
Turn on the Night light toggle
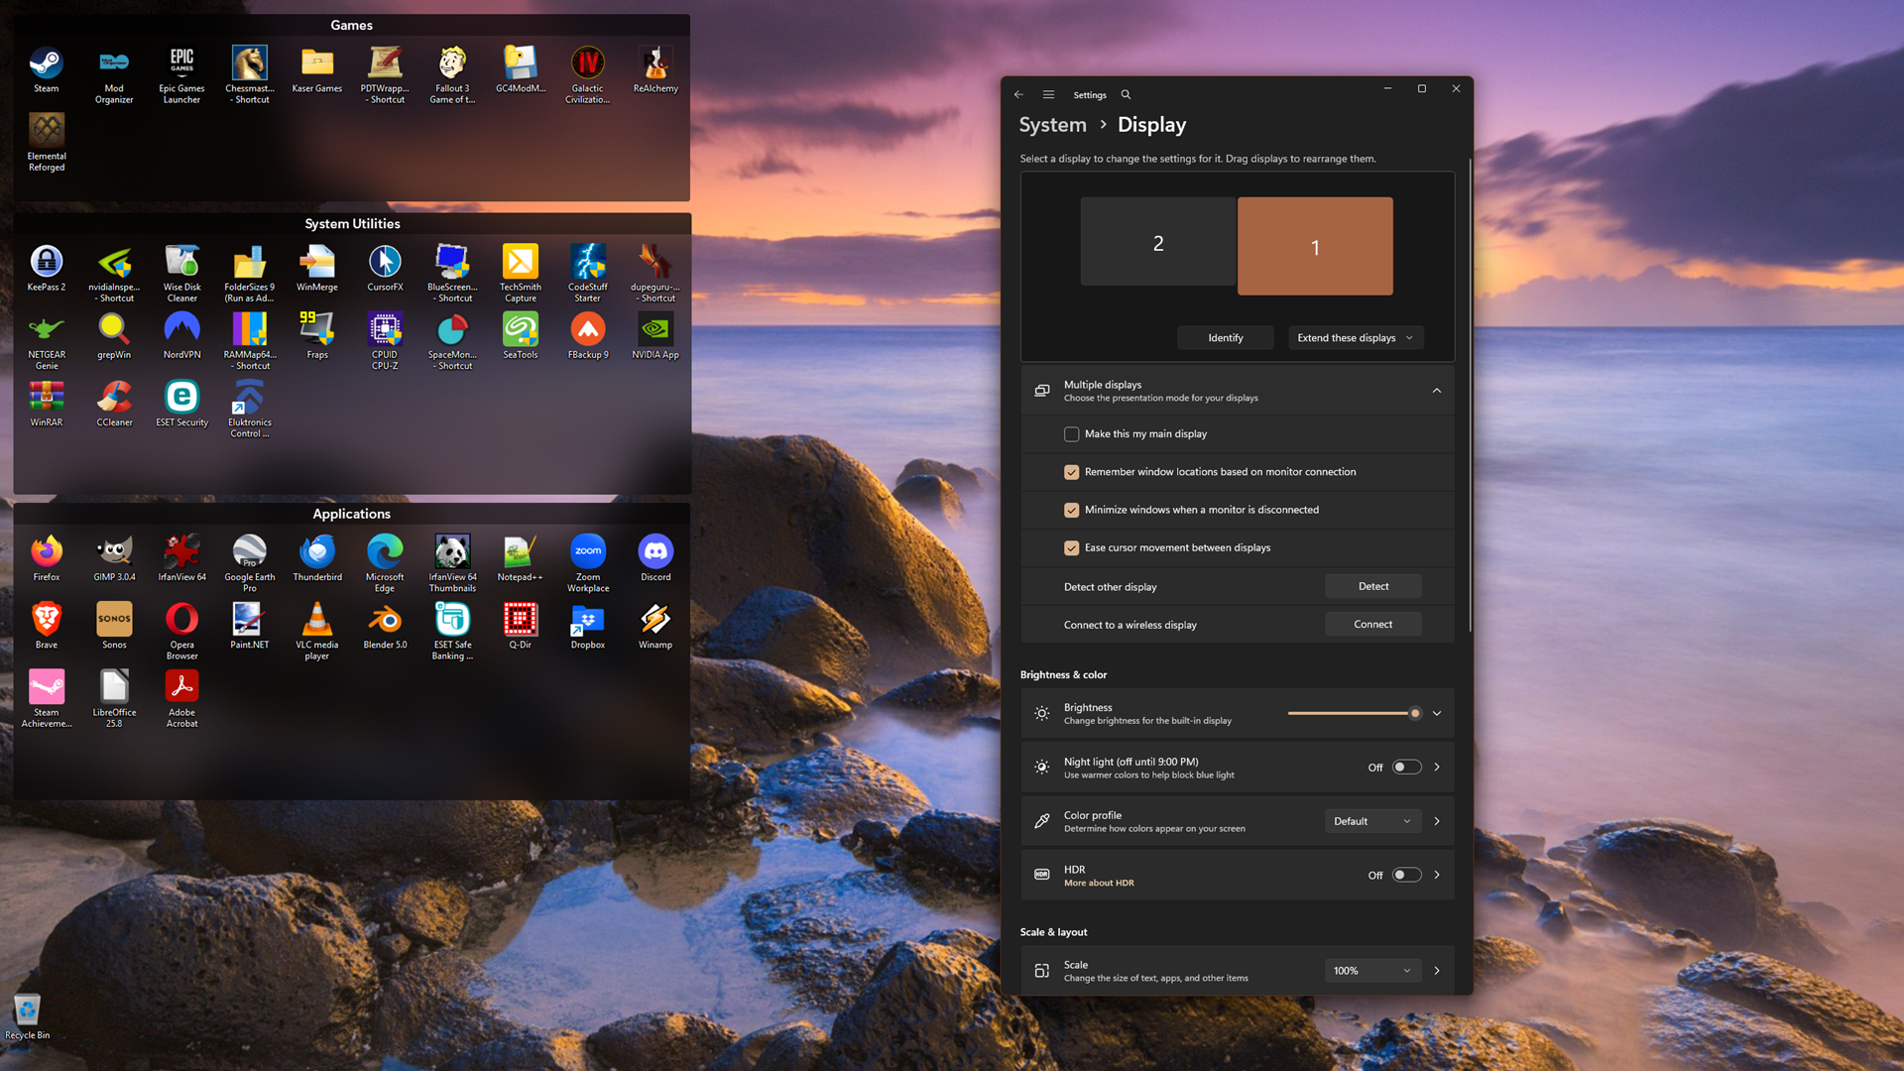pos(1406,768)
